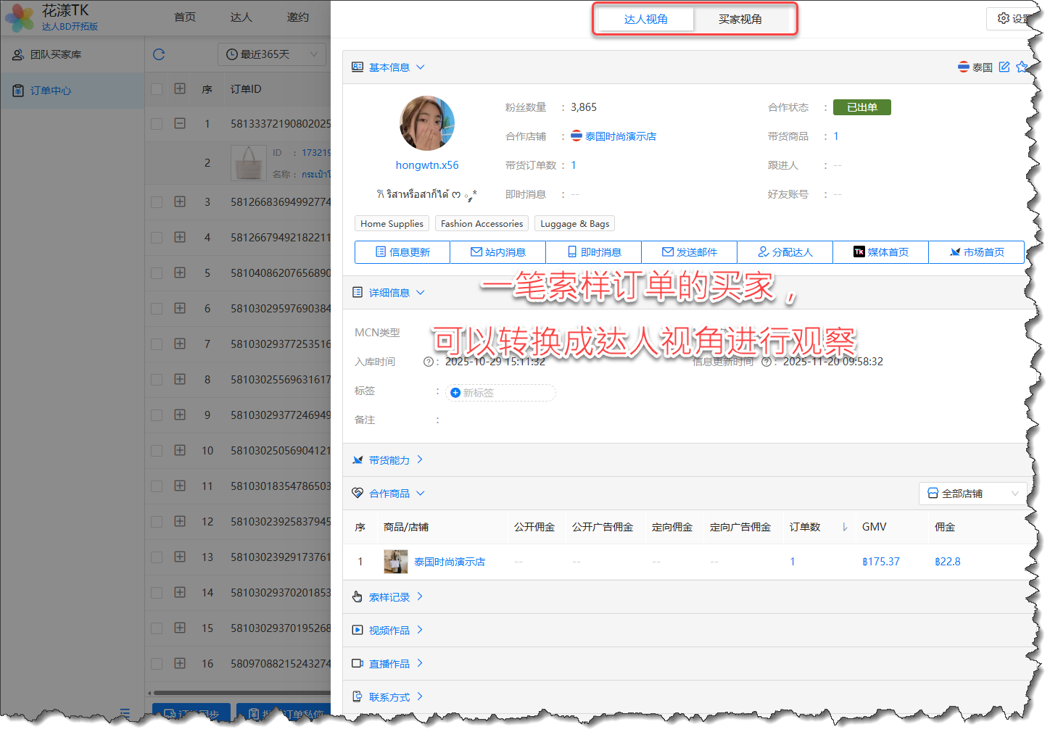Click the 发送邮件 envelope button
Viewport: 1058px width, 740px height.
tap(689, 252)
